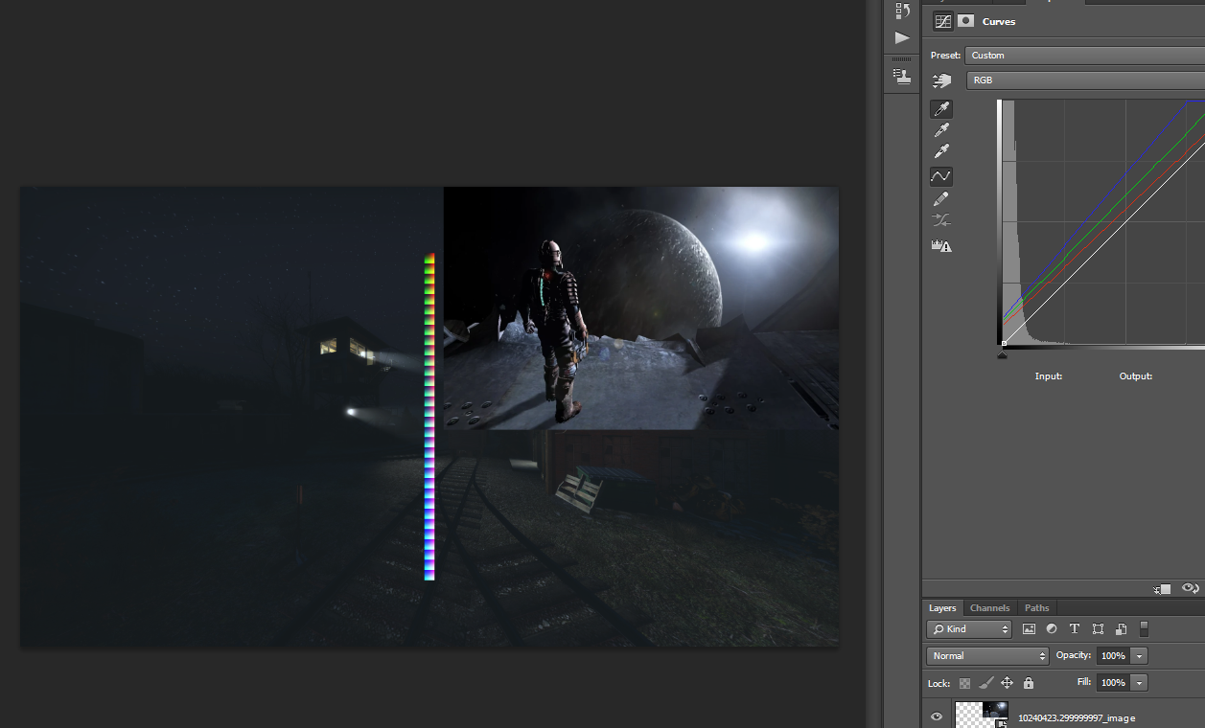Viewport: 1205px width, 728px height.
Task: Open the Normal blending mode dropdown
Action: 988,656
